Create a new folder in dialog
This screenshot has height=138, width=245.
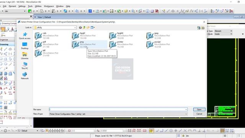pyautogui.click(x=88, y=28)
